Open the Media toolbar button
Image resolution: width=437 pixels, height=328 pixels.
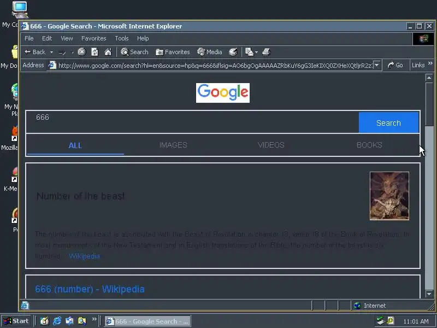pyautogui.click(x=210, y=52)
